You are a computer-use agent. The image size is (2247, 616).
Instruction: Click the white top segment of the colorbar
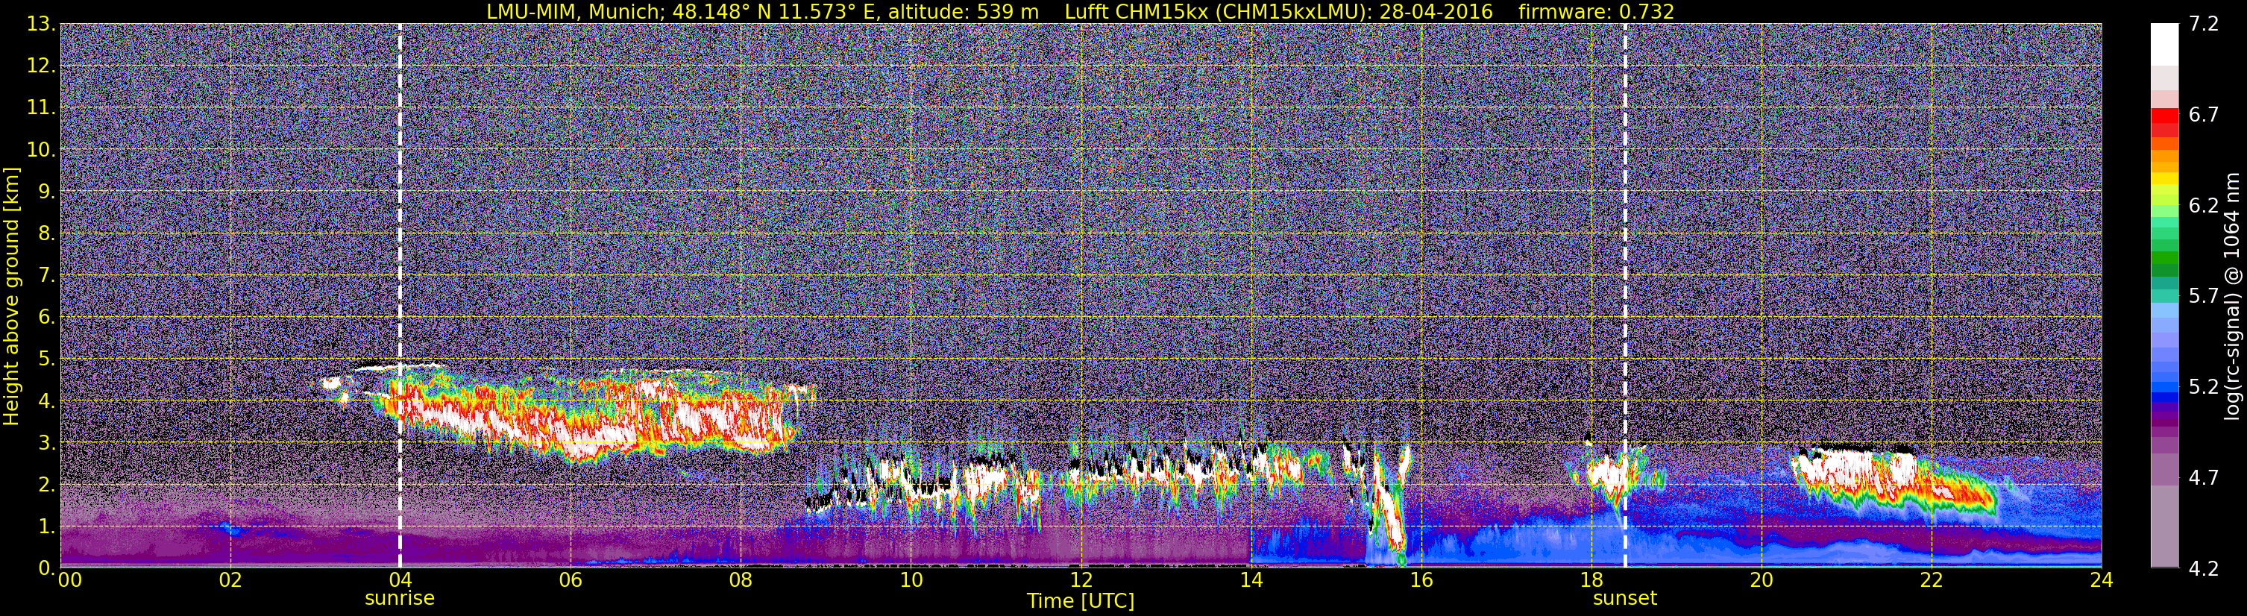pos(2164,45)
